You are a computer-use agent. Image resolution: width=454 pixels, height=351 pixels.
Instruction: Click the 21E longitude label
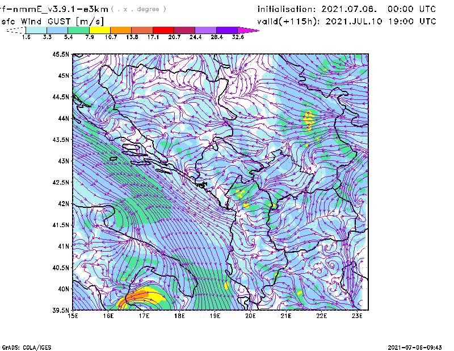click(286, 316)
